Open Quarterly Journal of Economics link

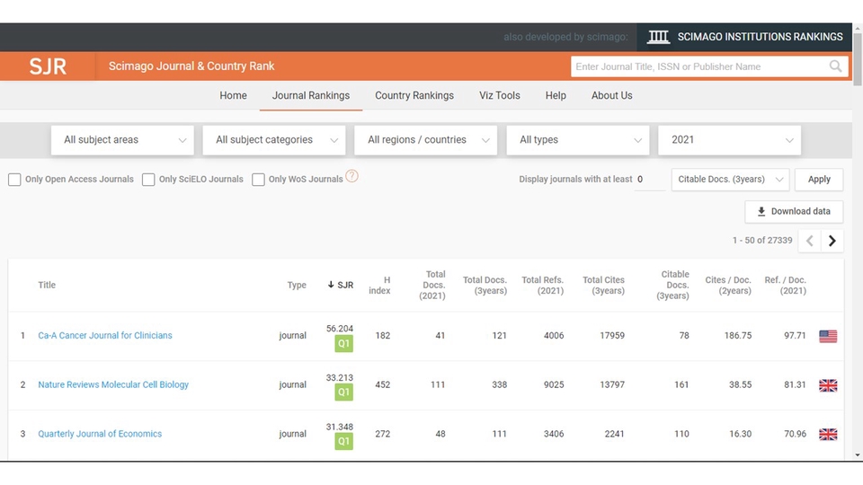tap(100, 434)
